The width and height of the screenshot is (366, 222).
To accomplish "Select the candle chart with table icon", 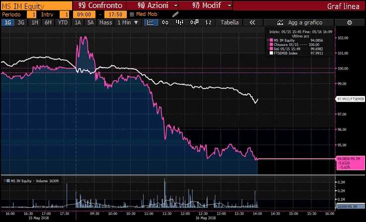I will [x=194, y=22].
